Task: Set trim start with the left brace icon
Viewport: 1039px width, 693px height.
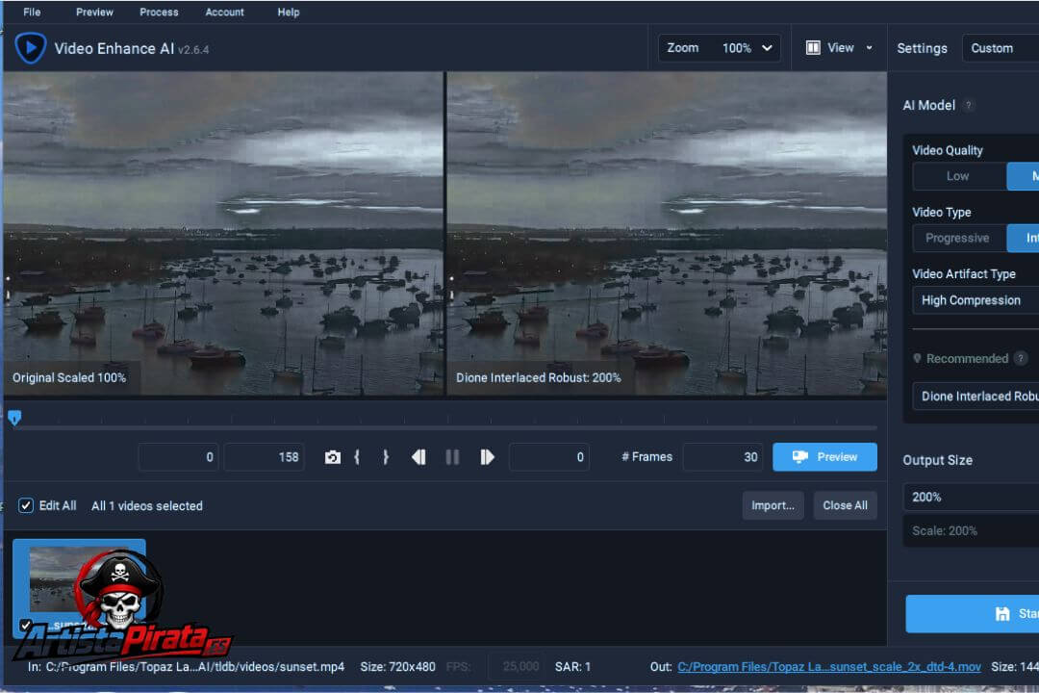Action: pyautogui.click(x=357, y=457)
